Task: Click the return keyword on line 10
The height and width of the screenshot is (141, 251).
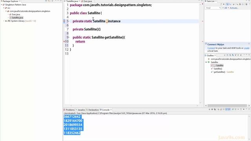Action: pyautogui.click(x=80, y=42)
